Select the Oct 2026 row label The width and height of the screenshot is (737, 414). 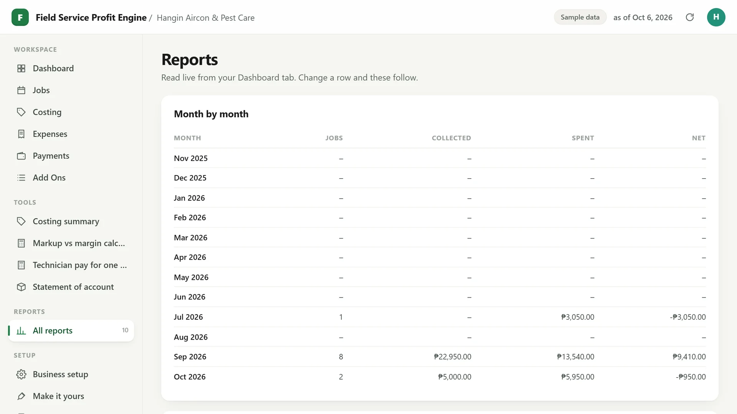click(190, 377)
